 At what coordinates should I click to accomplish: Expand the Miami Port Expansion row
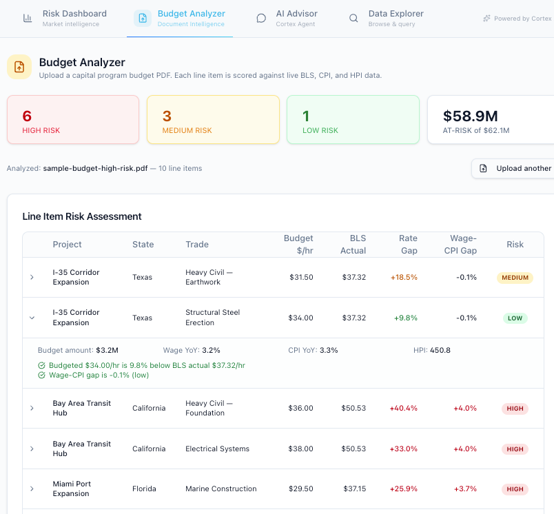32,489
